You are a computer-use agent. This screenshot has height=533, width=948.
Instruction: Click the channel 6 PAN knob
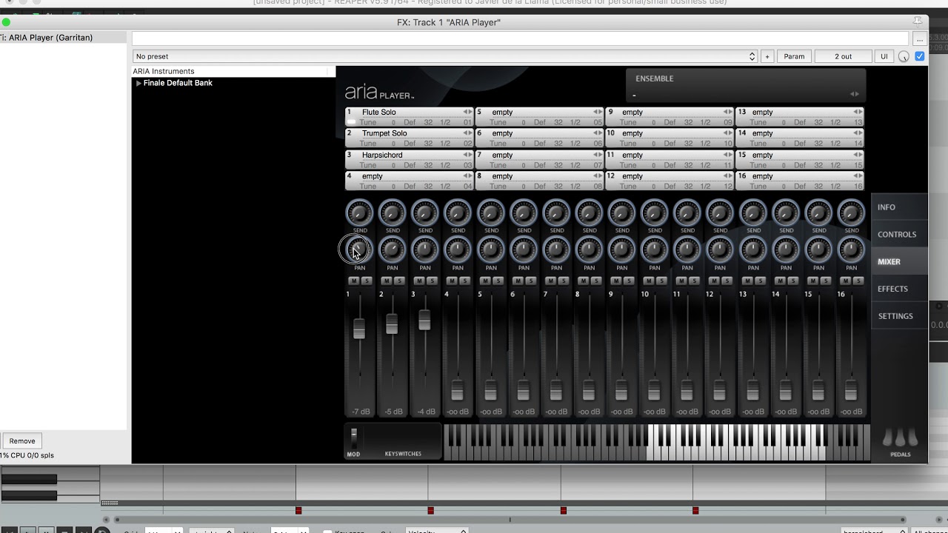pos(524,250)
